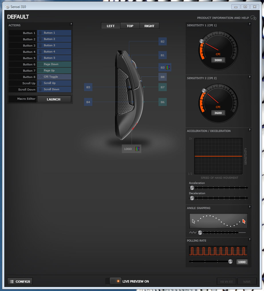This screenshot has height=291, width=264.
Task: Open the Polling Rate help question mark
Action: point(249,239)
